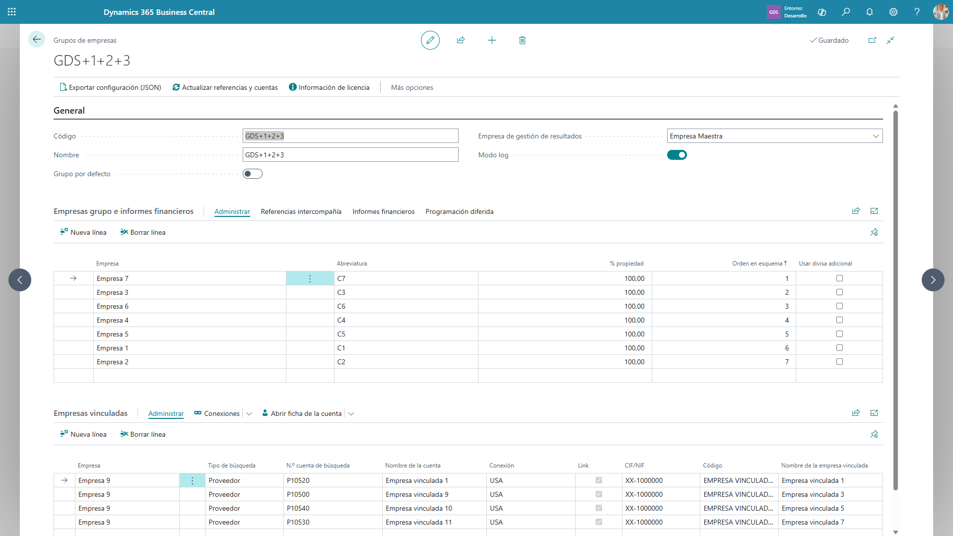
Task: Show row options for Empresa vinculada 1 row
Action: (192, 480)
